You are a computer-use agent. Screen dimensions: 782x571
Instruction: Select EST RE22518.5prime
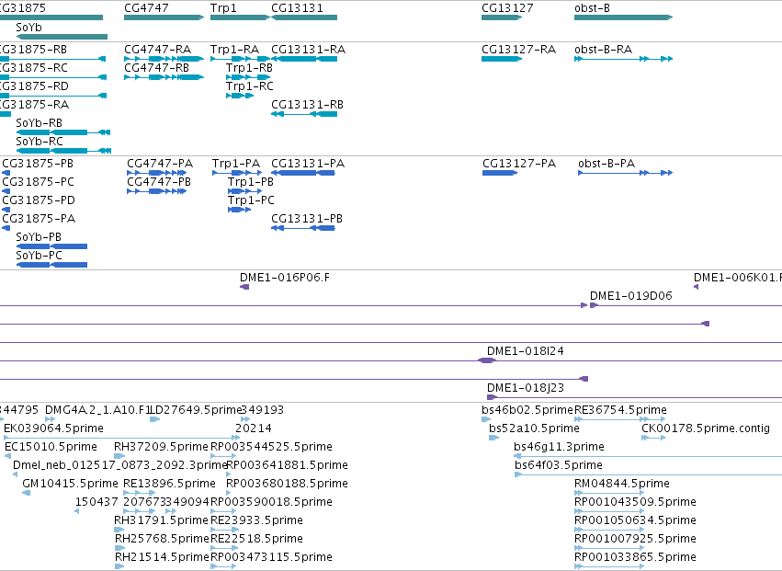click(223, 548)
